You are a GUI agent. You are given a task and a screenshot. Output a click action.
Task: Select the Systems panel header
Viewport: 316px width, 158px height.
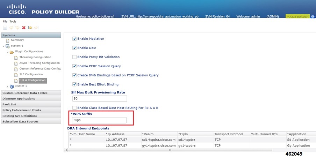click(x=31, y=35)
